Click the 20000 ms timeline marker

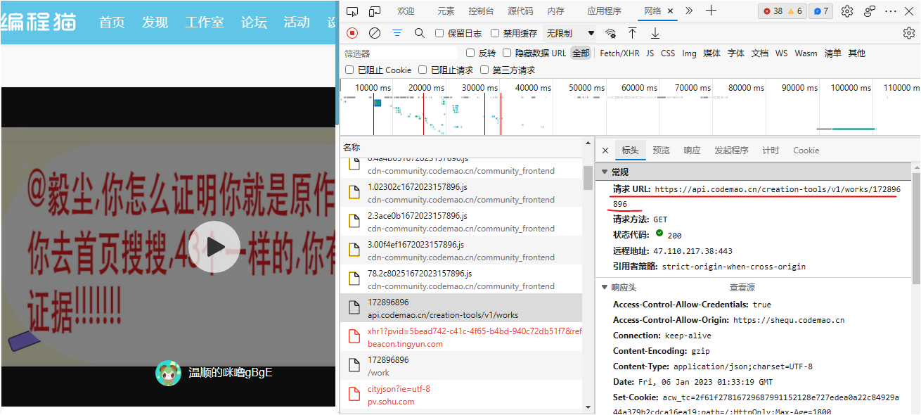(427, 88)
